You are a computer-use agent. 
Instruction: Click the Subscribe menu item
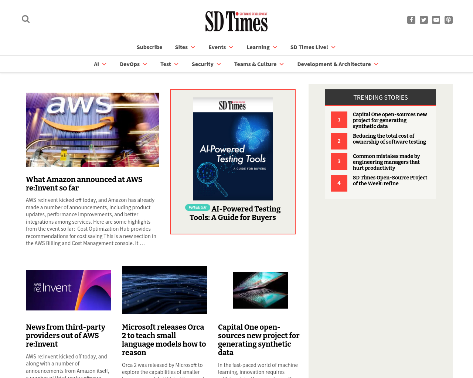(149, 47)
